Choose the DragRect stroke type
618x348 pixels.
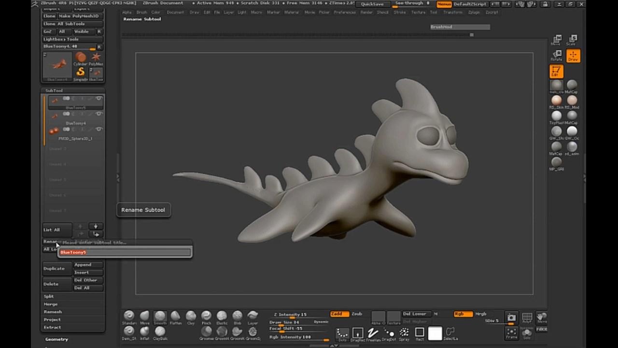tap(357, 334)
